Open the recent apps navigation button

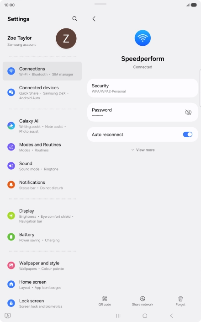[x=118, y=316]
